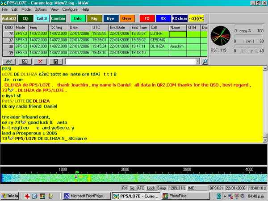Screen dimensions: 268x201
Task: Adjust the im slider
Action: [249, 46]
